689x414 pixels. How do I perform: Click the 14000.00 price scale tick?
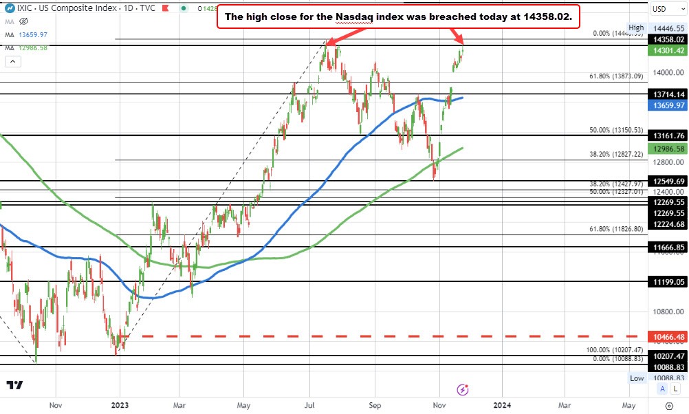668,72
